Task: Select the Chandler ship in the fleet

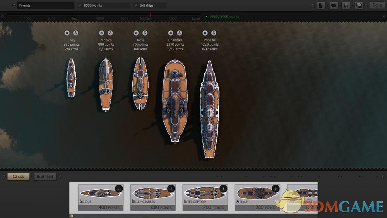Action: coord(175,101)
